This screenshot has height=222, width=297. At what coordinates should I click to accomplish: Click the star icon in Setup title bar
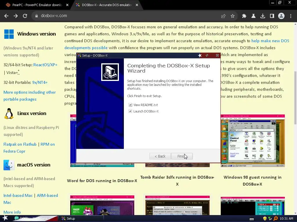coord(200,55)
